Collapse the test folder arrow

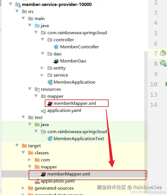pos(23,117)
